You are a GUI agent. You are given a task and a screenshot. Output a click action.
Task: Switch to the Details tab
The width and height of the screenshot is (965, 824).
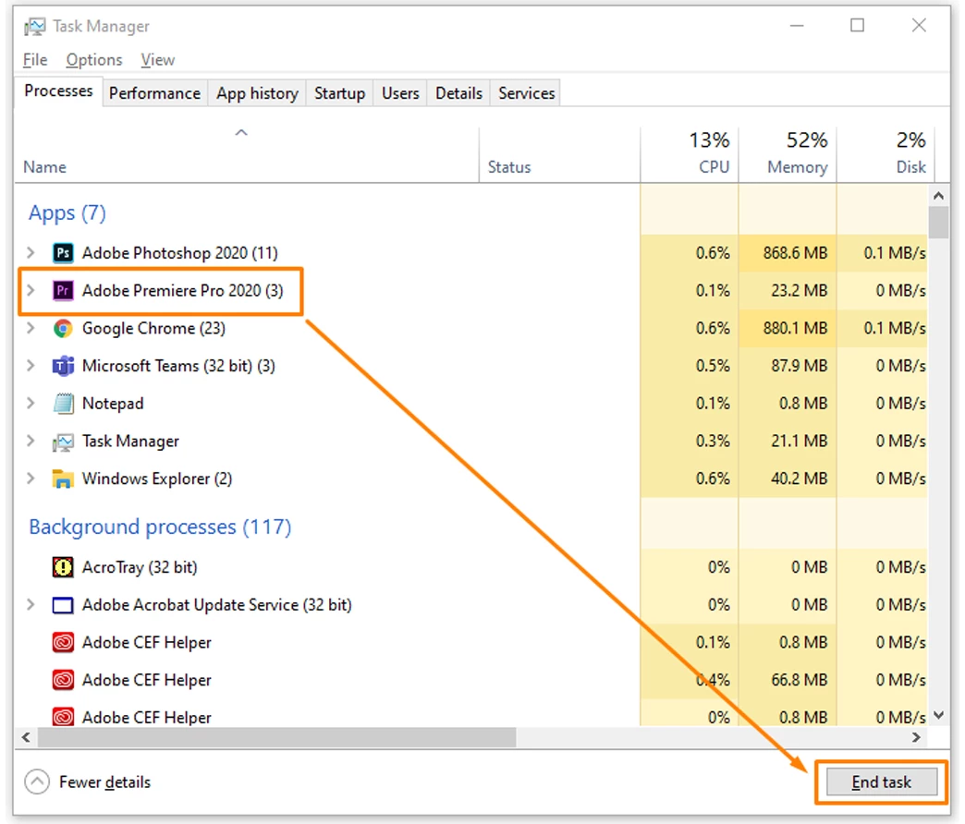[x=458, y=93]
